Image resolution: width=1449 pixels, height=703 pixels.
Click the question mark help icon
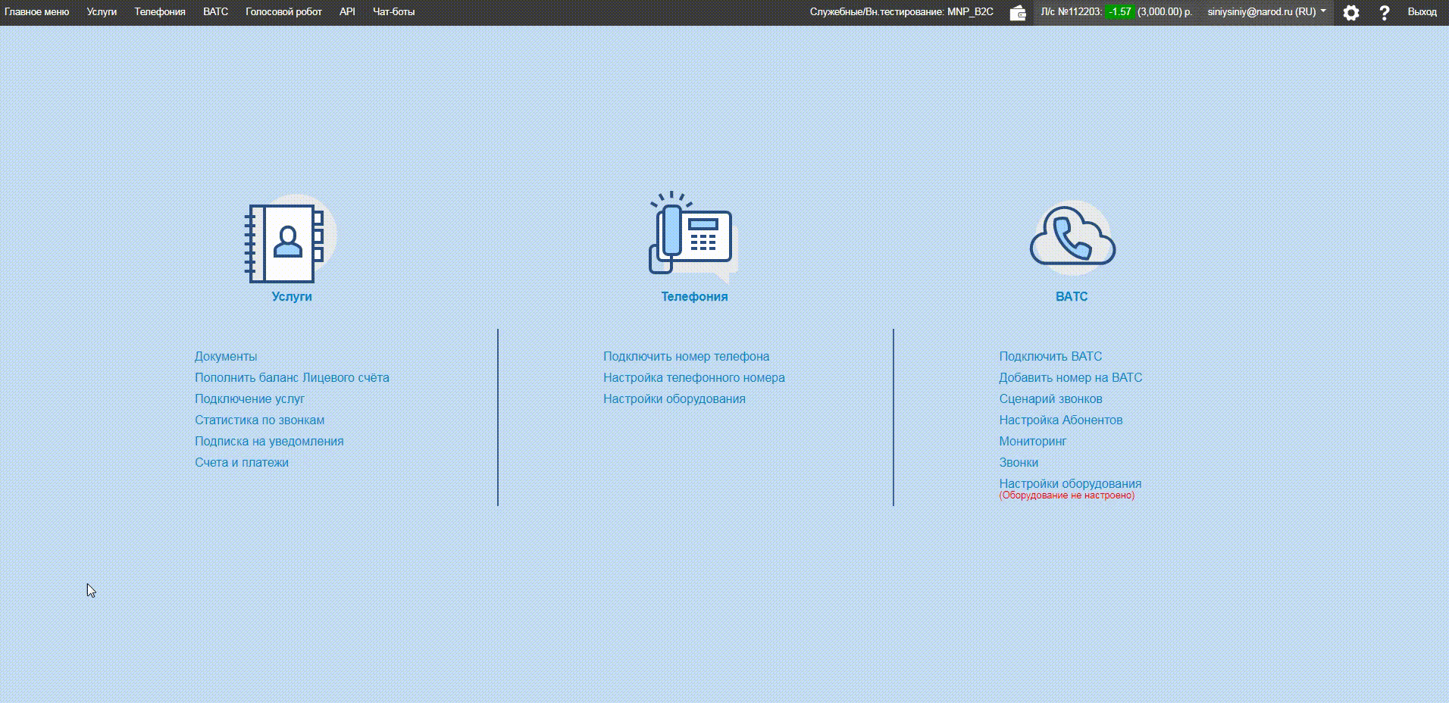tap(1384, 13)
